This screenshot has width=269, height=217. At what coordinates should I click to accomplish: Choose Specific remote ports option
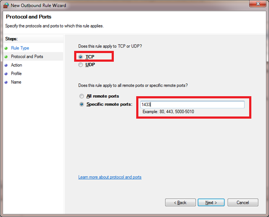pyautogui.click(x=81, y=104)
